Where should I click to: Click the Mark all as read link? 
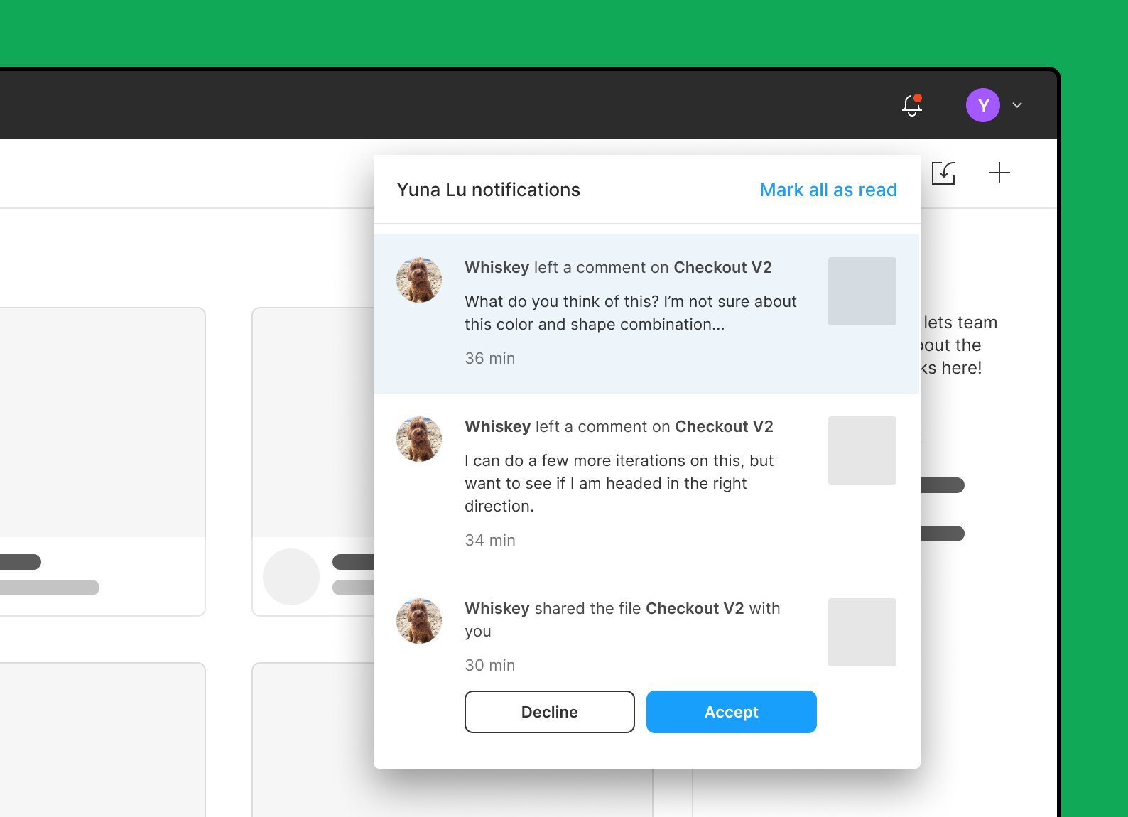tap(828, 190)
